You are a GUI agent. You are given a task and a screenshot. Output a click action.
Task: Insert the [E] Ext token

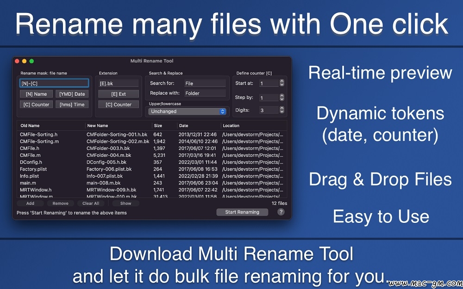pyautogui.click(x=119, y=94)
